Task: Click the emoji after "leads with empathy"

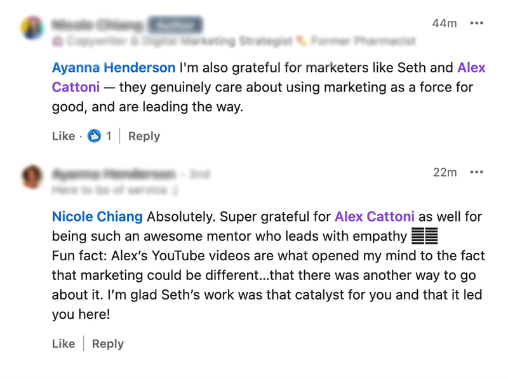Action: point(425,237)
